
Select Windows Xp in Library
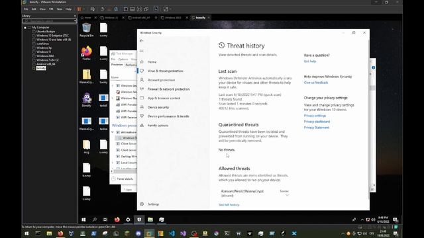point(44,48)
